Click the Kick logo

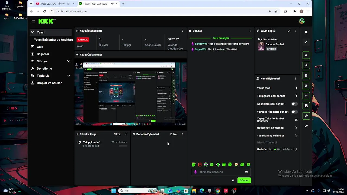click(x=47, y=21)
